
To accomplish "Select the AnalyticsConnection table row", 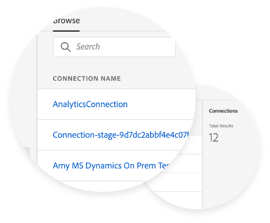I will click(x=116, y=104).
